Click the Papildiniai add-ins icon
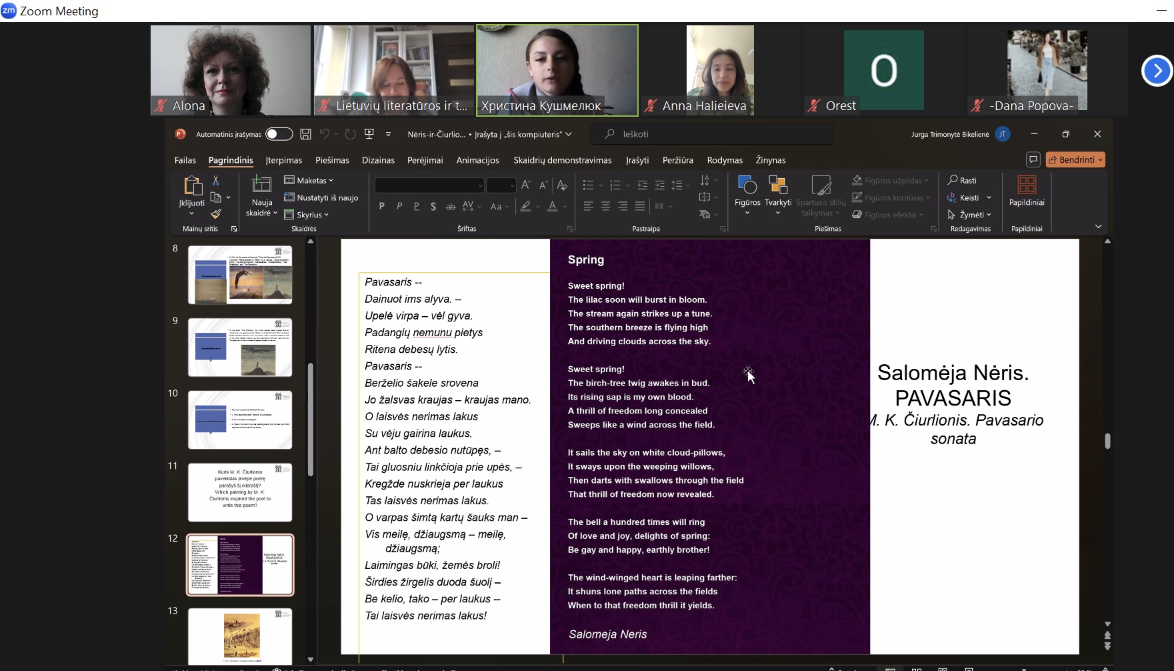Viewport: 1174px width, 671px height. (x=1027, y=185)
